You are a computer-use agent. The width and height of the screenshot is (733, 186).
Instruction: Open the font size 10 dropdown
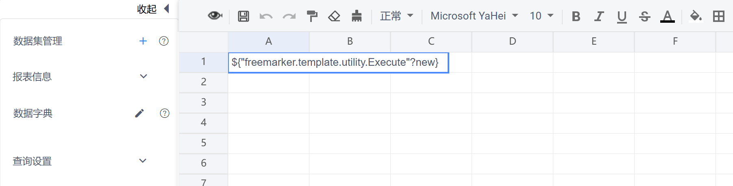coord(542,16)
